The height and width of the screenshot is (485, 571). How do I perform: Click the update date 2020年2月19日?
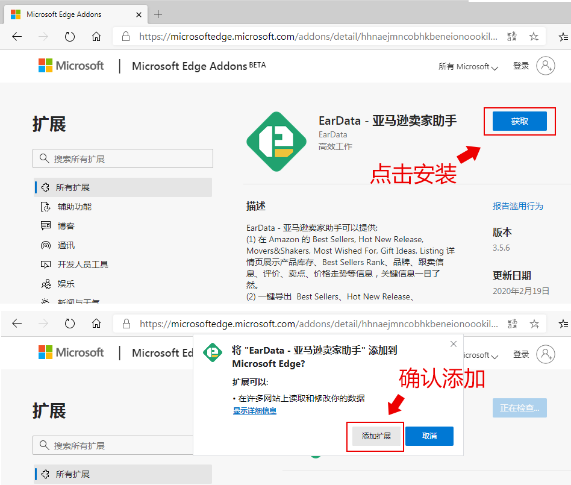[x=521, y=291]
